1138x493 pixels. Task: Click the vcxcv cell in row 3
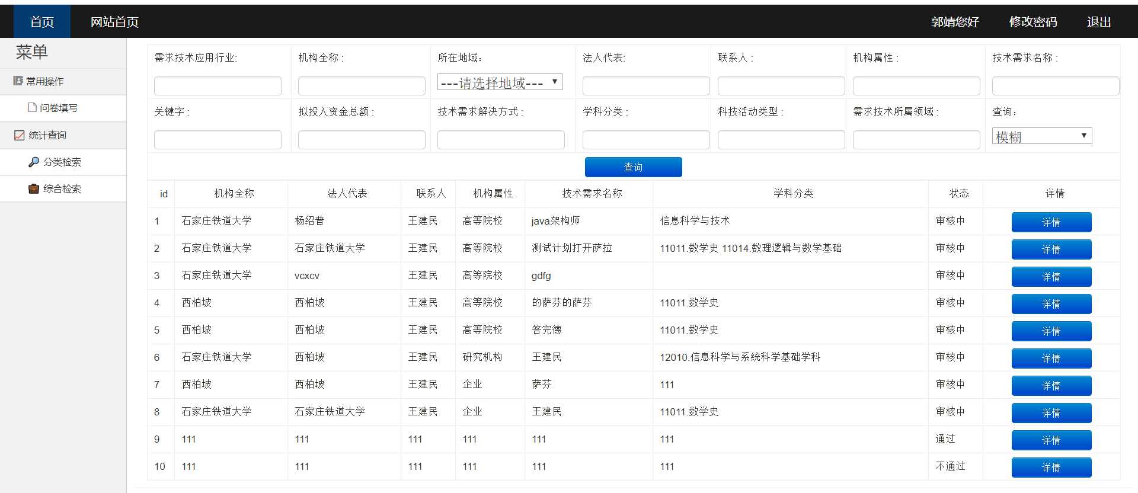(x=306, y=276)
